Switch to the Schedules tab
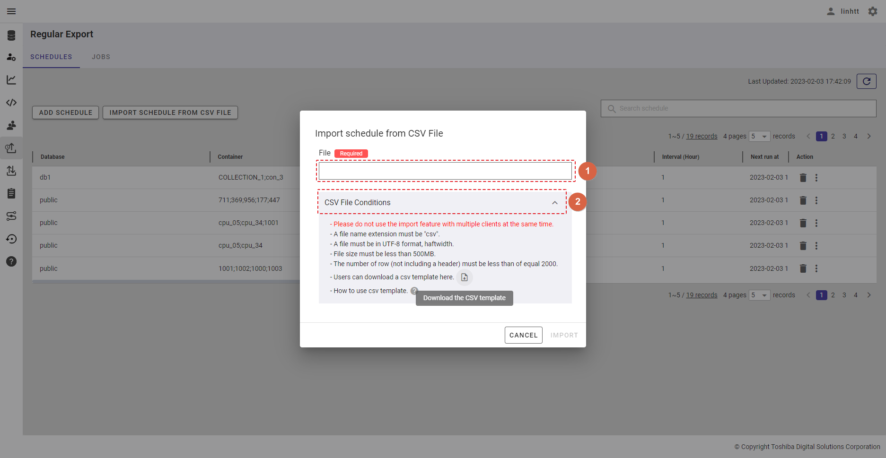The width and height of the screenshot is (886, 458). [x=51, y=57]
